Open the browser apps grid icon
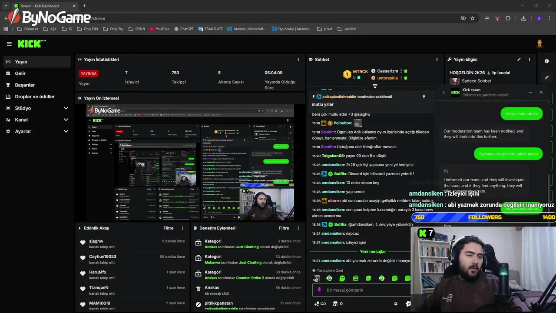556x313 pixels. pyautogui.click(x=6, y=29)
